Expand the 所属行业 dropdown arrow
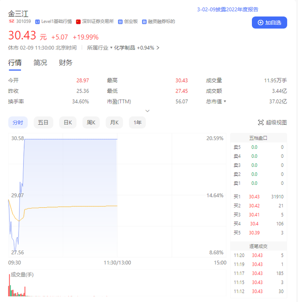This screenshot has height=302, width=298. [x=111, y=48]
